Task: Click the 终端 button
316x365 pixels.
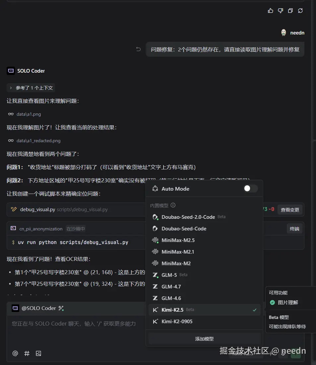Action: click(x=294, y=229)
